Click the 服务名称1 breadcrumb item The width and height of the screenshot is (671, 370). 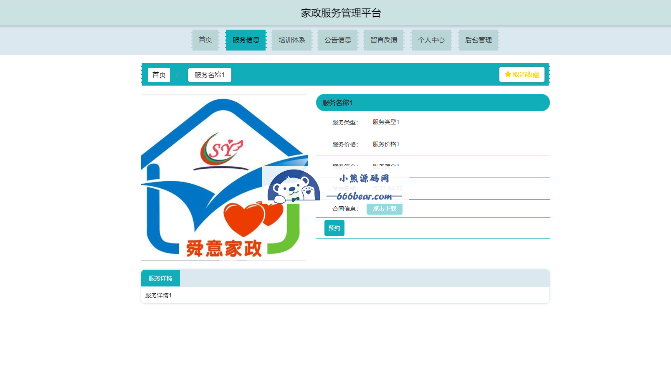(210, 75)
